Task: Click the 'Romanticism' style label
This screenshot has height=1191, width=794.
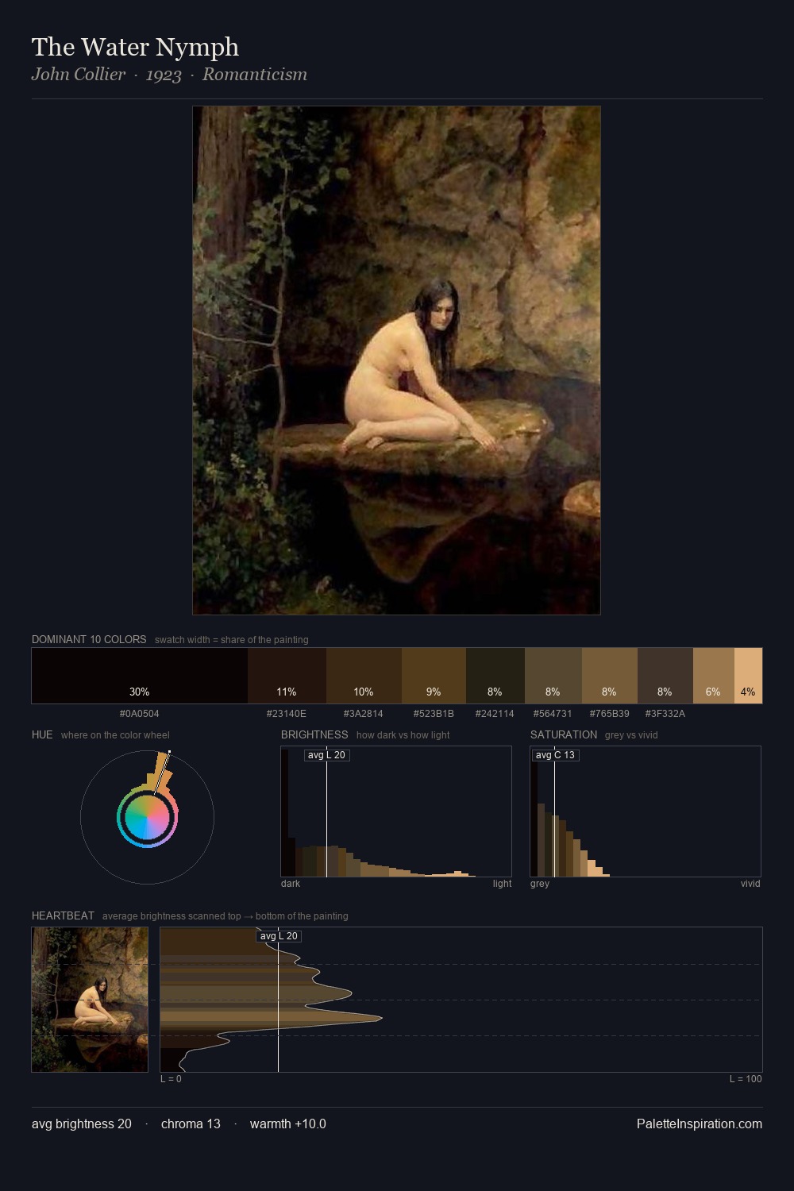Action: click(254, 75)
